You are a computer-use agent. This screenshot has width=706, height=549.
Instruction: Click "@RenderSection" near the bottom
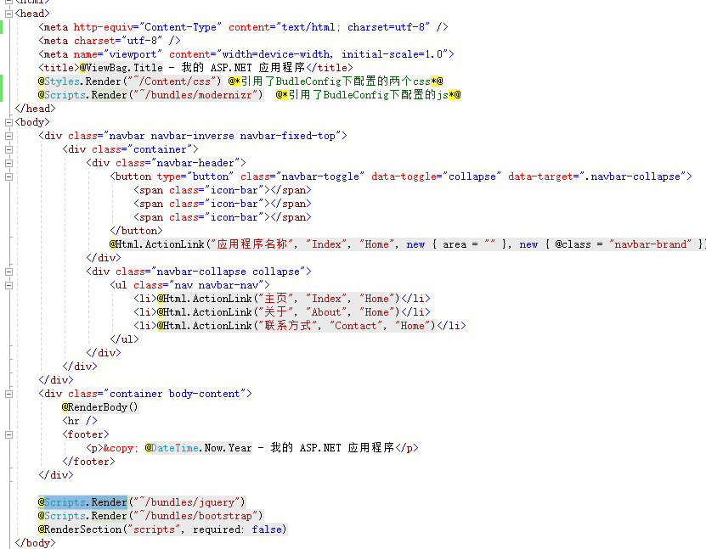tap(80, 529)
